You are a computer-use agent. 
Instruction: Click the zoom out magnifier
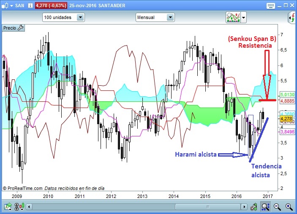point(277,207)
